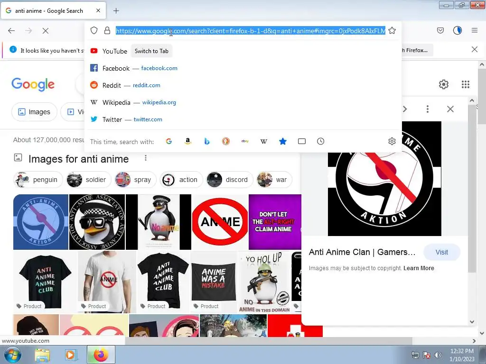Open 'Anti Anime Clan | Gamers...' title link
Viewport: 486px width, 364px height.
(362, 252)
